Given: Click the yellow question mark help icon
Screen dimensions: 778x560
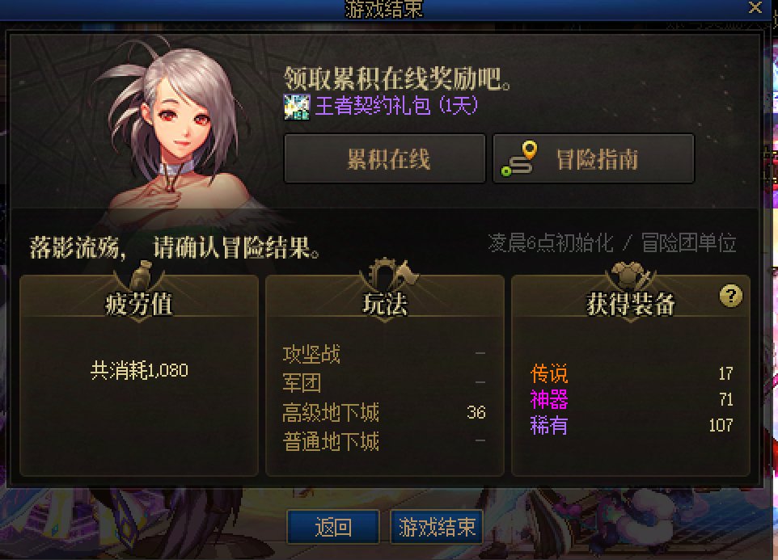Looking at the screenshot, I should [730, 296].
